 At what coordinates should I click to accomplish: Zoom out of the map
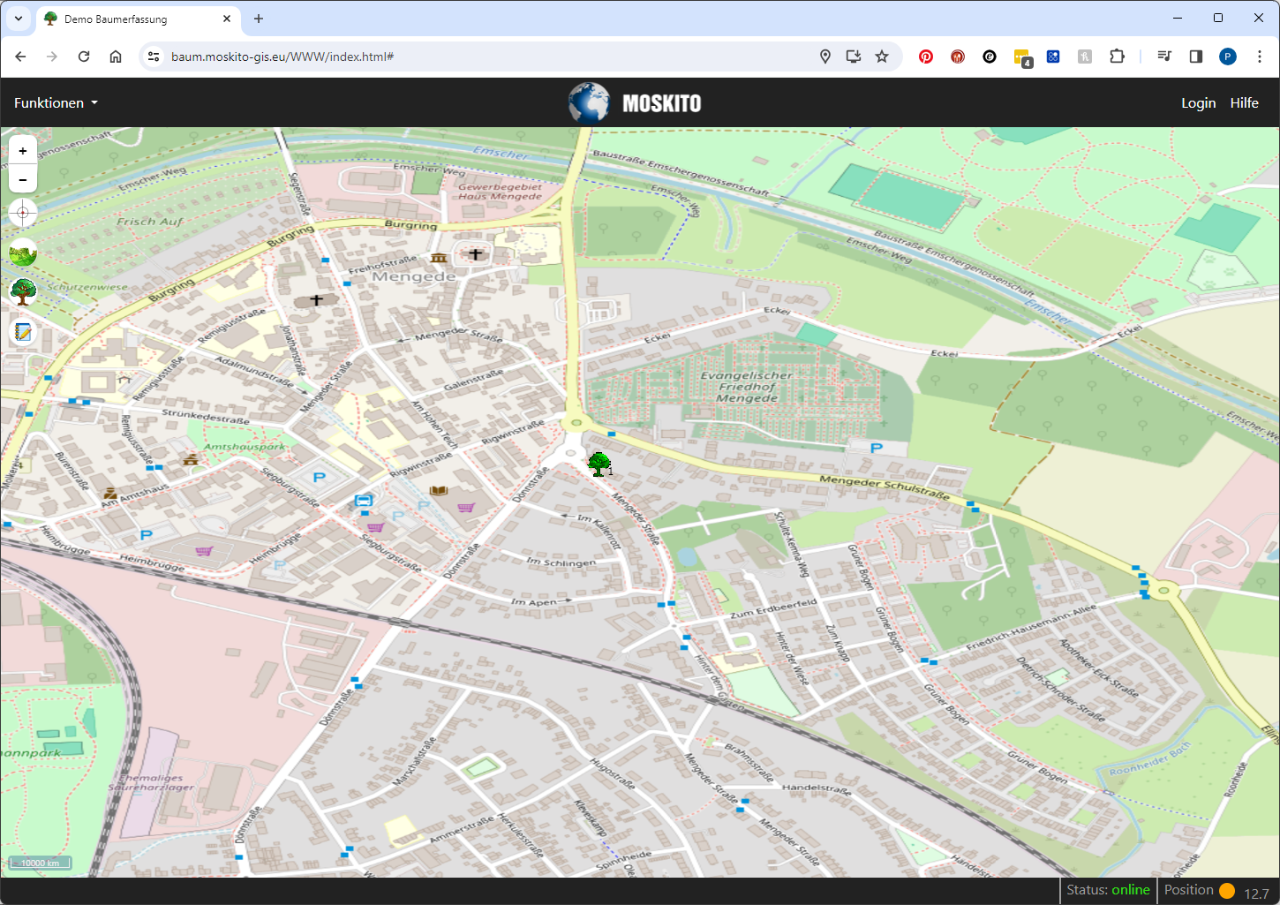[23, 180]
